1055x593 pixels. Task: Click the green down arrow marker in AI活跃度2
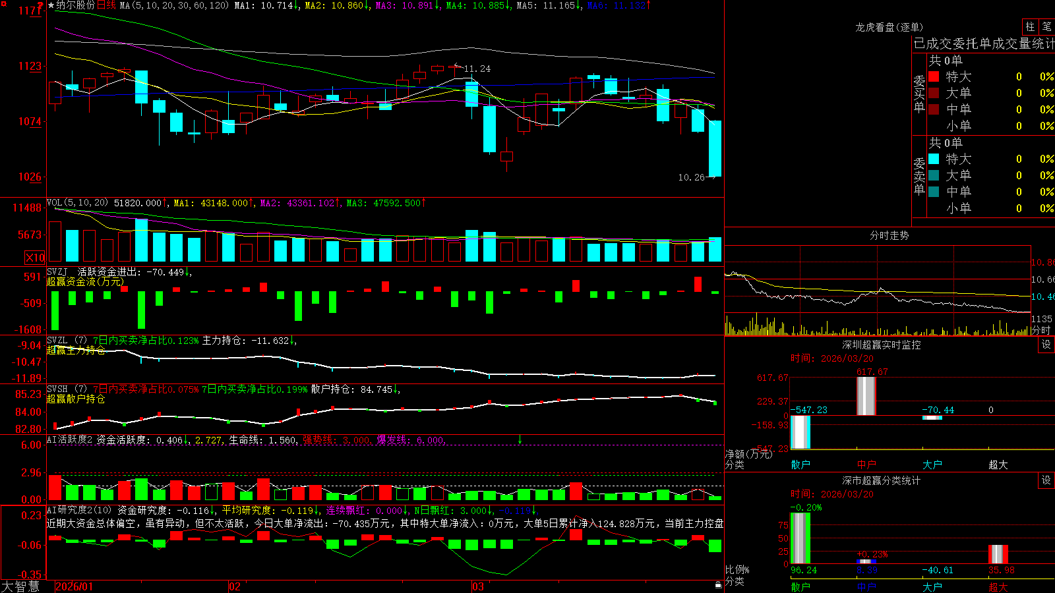[520, 439]
